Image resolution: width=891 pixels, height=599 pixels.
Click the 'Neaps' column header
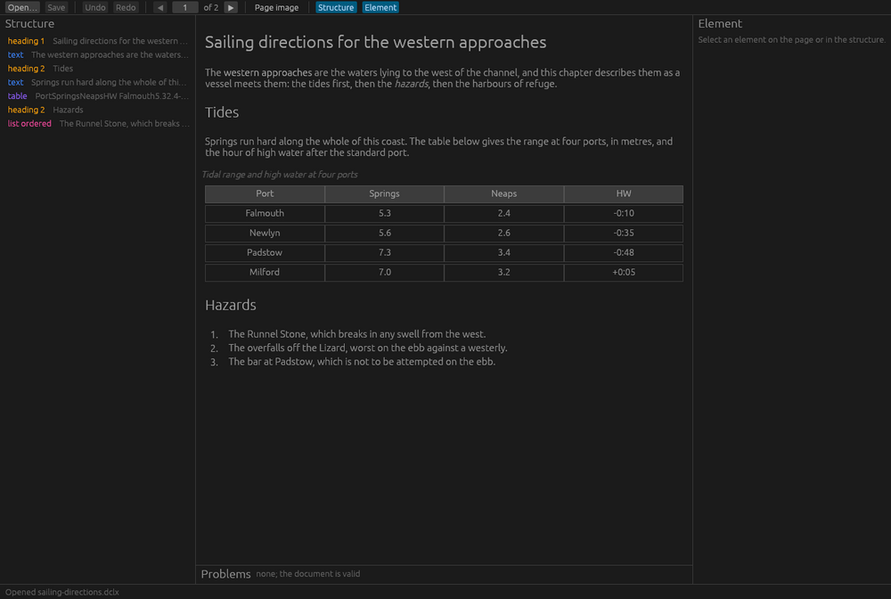pyautogui.click(x=504, y=193)
